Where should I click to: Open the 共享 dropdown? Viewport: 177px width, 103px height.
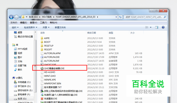tap(46, 27)
